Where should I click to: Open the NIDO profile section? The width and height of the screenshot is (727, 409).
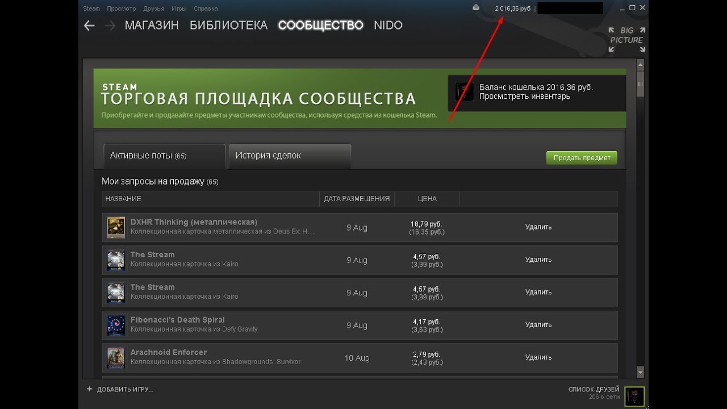coord(388,26)
